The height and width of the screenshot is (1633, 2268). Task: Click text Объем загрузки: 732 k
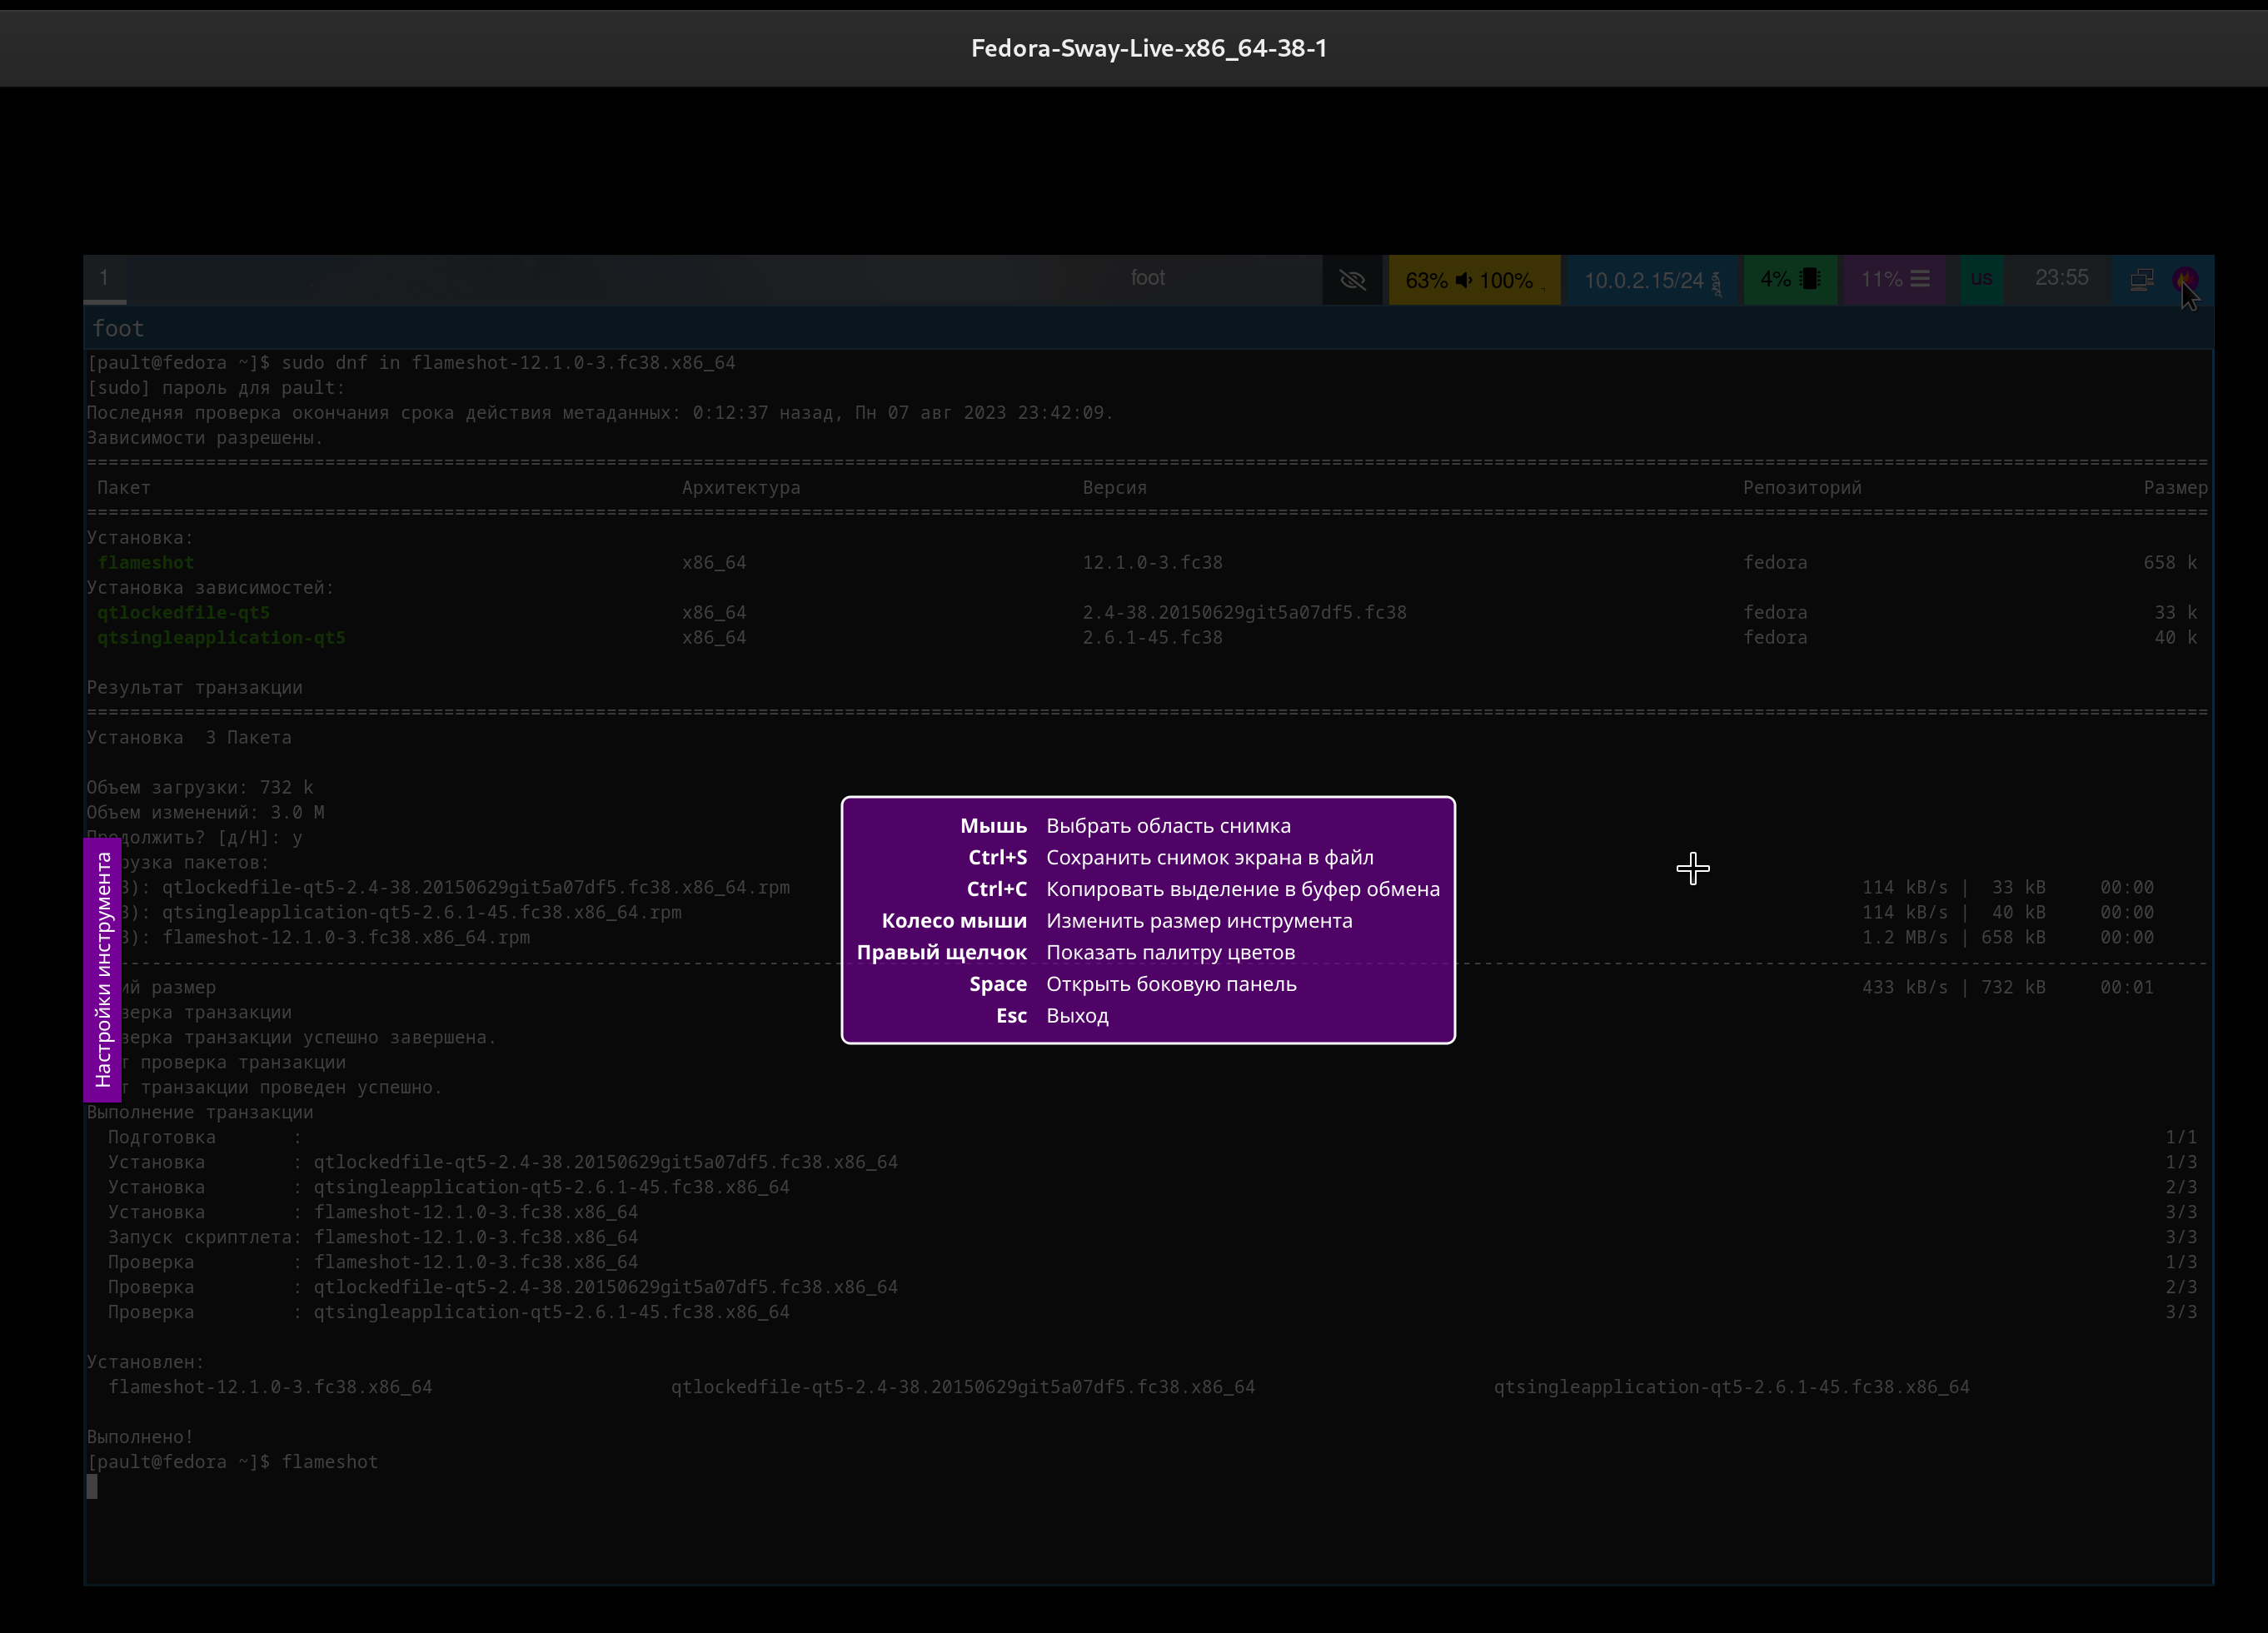pyautogui.click(x=200, y=788)
